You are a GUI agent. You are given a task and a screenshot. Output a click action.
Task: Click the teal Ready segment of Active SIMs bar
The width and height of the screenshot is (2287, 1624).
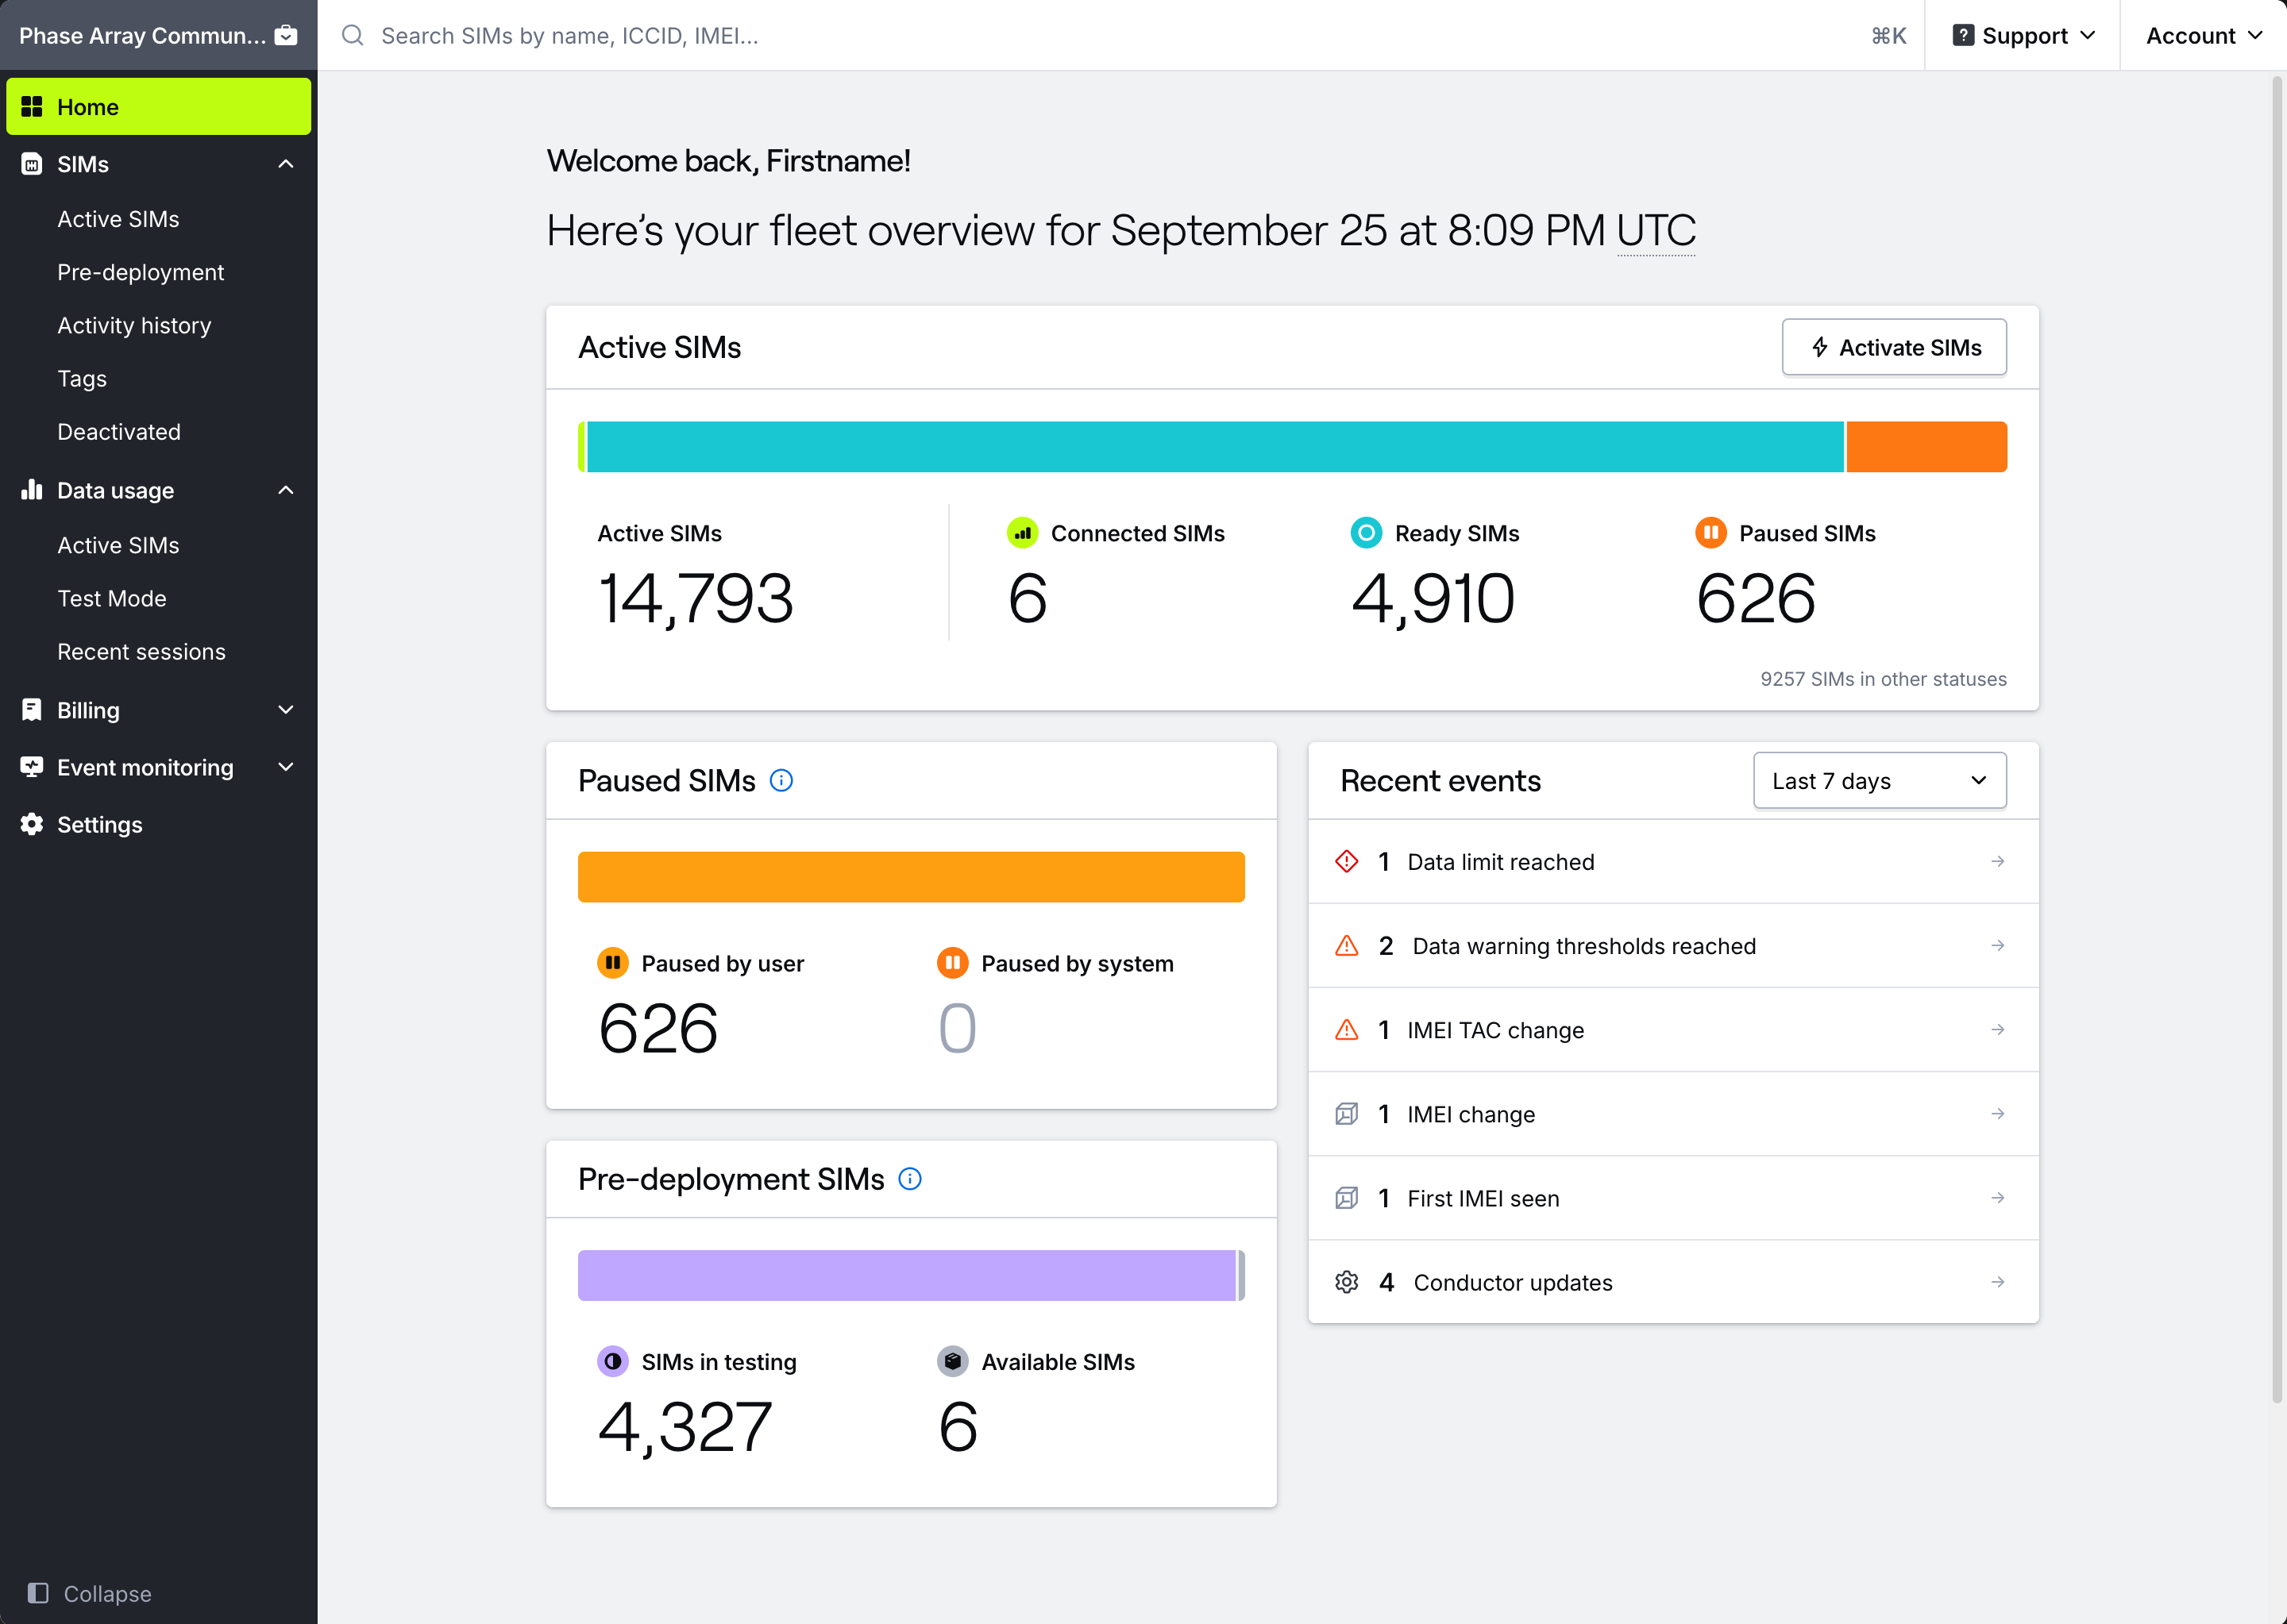1214,446
